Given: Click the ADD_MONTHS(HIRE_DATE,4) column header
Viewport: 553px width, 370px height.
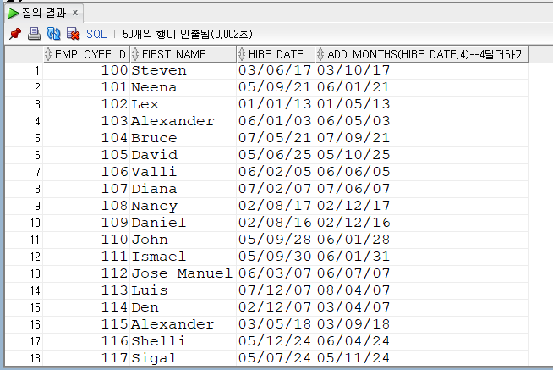Looking at the screenshot, I should point(422,54).
